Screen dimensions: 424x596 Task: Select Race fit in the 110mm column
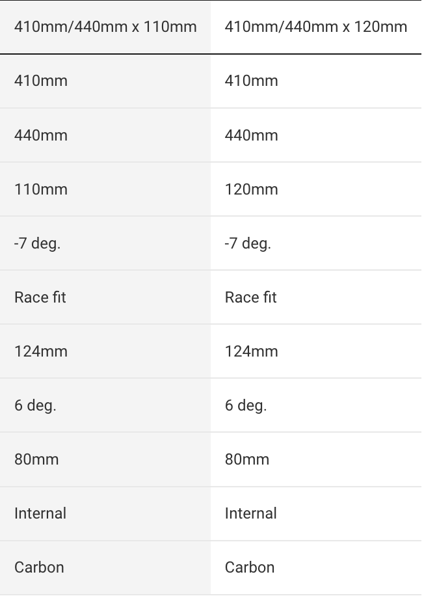click(x=40, y=297)
